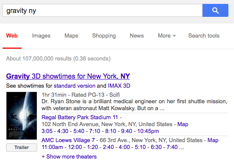Click the Gravity movie poster thumbnail
Image resolution: width=234 pixels, height=165 pixels.
click(x=22, y=116)
